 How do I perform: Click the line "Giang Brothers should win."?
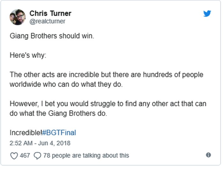click(x=52, y=36)
